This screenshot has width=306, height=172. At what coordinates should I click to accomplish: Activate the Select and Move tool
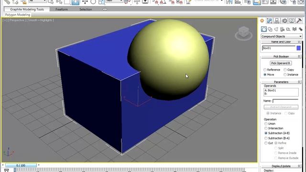click(85, 2)
